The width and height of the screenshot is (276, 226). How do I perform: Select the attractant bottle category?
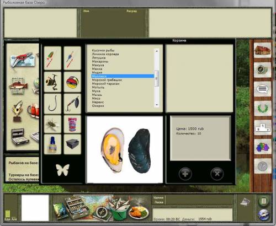[52, 144]
